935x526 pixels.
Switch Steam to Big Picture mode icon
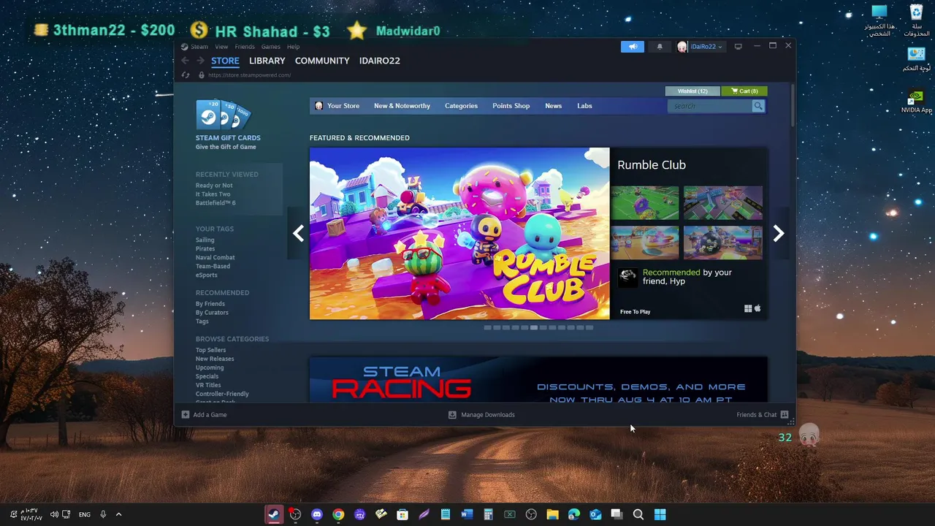pyautogui.click(x=739, y=47)
